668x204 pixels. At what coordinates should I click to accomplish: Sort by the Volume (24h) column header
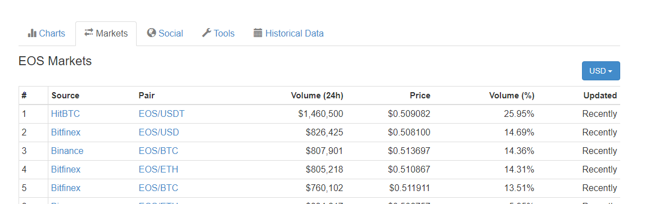coord(317,96)
